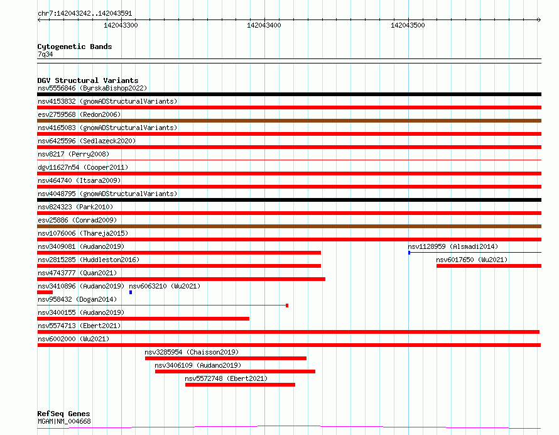This screenshot has height=435, width=559.
Task: Click the red bar under nsv5572748
Action: point(241,385)
